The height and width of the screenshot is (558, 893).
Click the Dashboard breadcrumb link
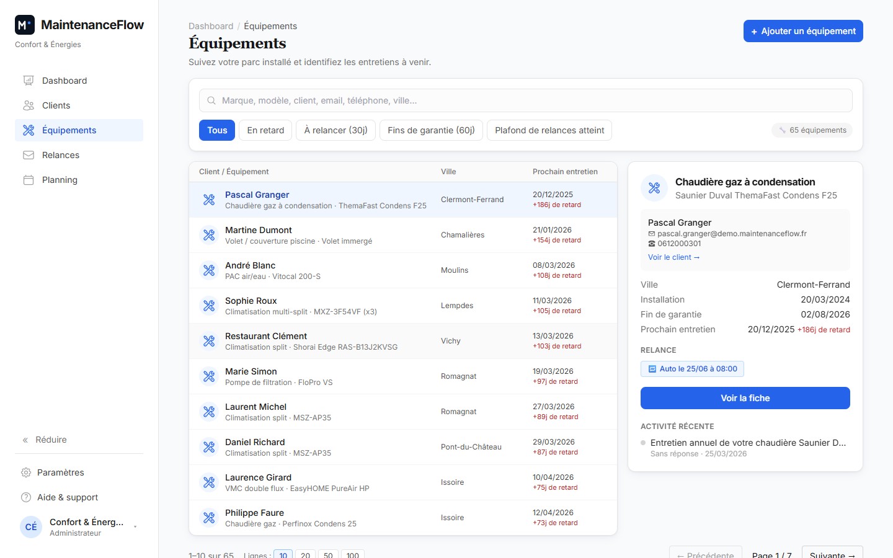click(211, 26)
